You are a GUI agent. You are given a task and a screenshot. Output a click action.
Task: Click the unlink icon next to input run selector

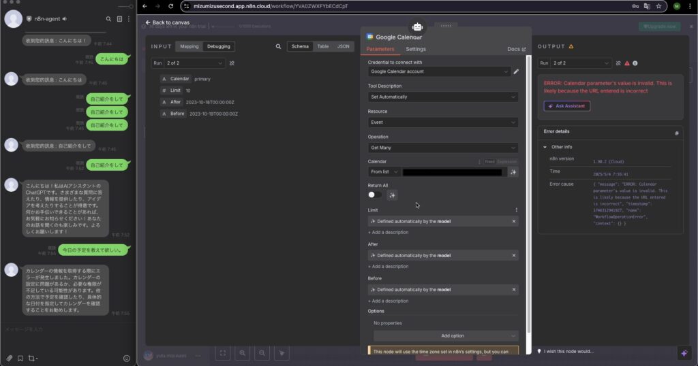click(232, 63)
